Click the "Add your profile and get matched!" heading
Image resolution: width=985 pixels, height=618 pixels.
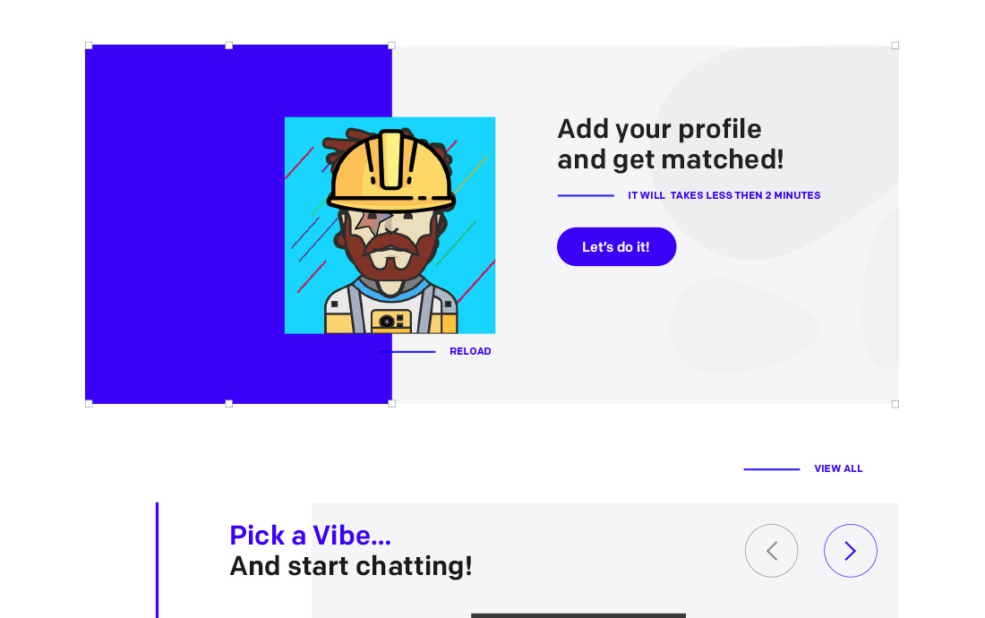click(671, 144)
